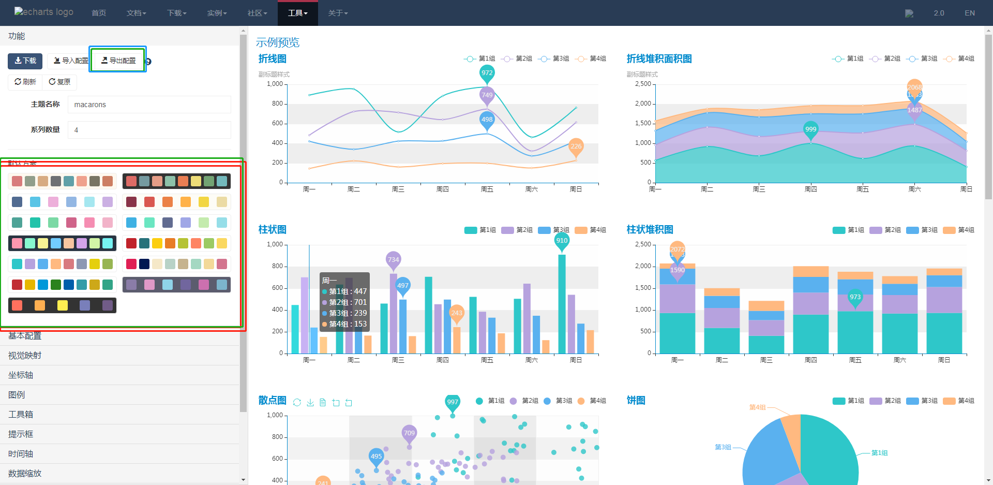Select the black-background theme with red first swatch
The height and width of the screenshot is (485, 993).
[176, 181]
